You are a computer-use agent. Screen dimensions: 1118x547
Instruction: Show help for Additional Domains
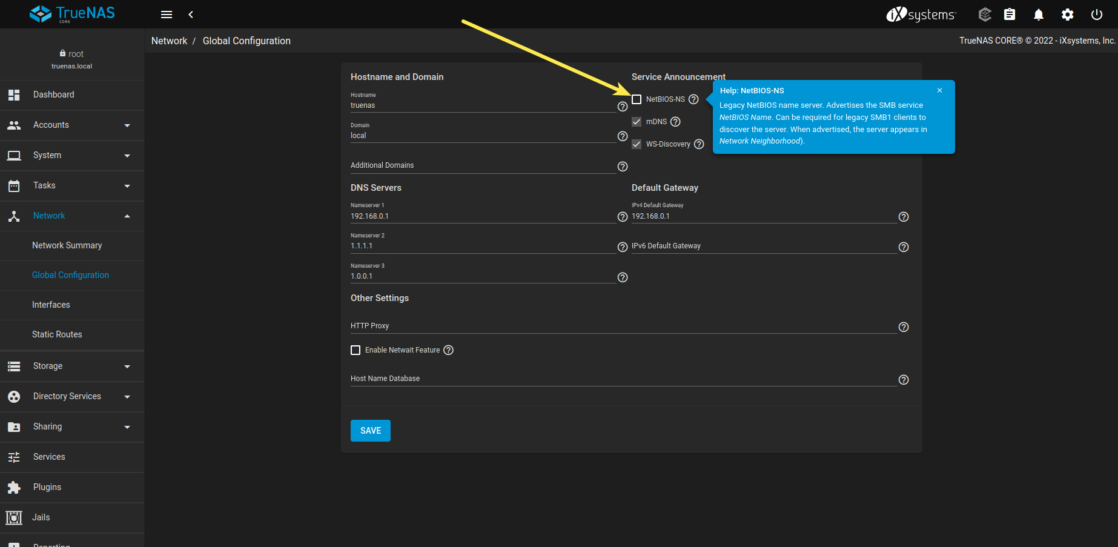click(x=623, y=167)
